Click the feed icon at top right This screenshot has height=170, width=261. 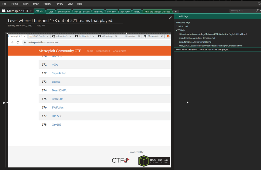pos(259,4)
